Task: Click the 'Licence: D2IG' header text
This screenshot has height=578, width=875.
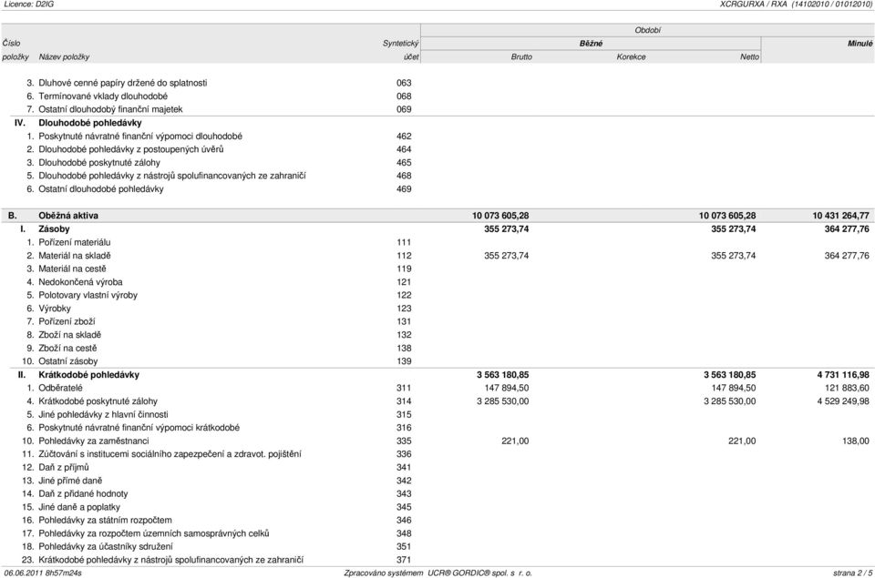Action: (x=29, y=4)
